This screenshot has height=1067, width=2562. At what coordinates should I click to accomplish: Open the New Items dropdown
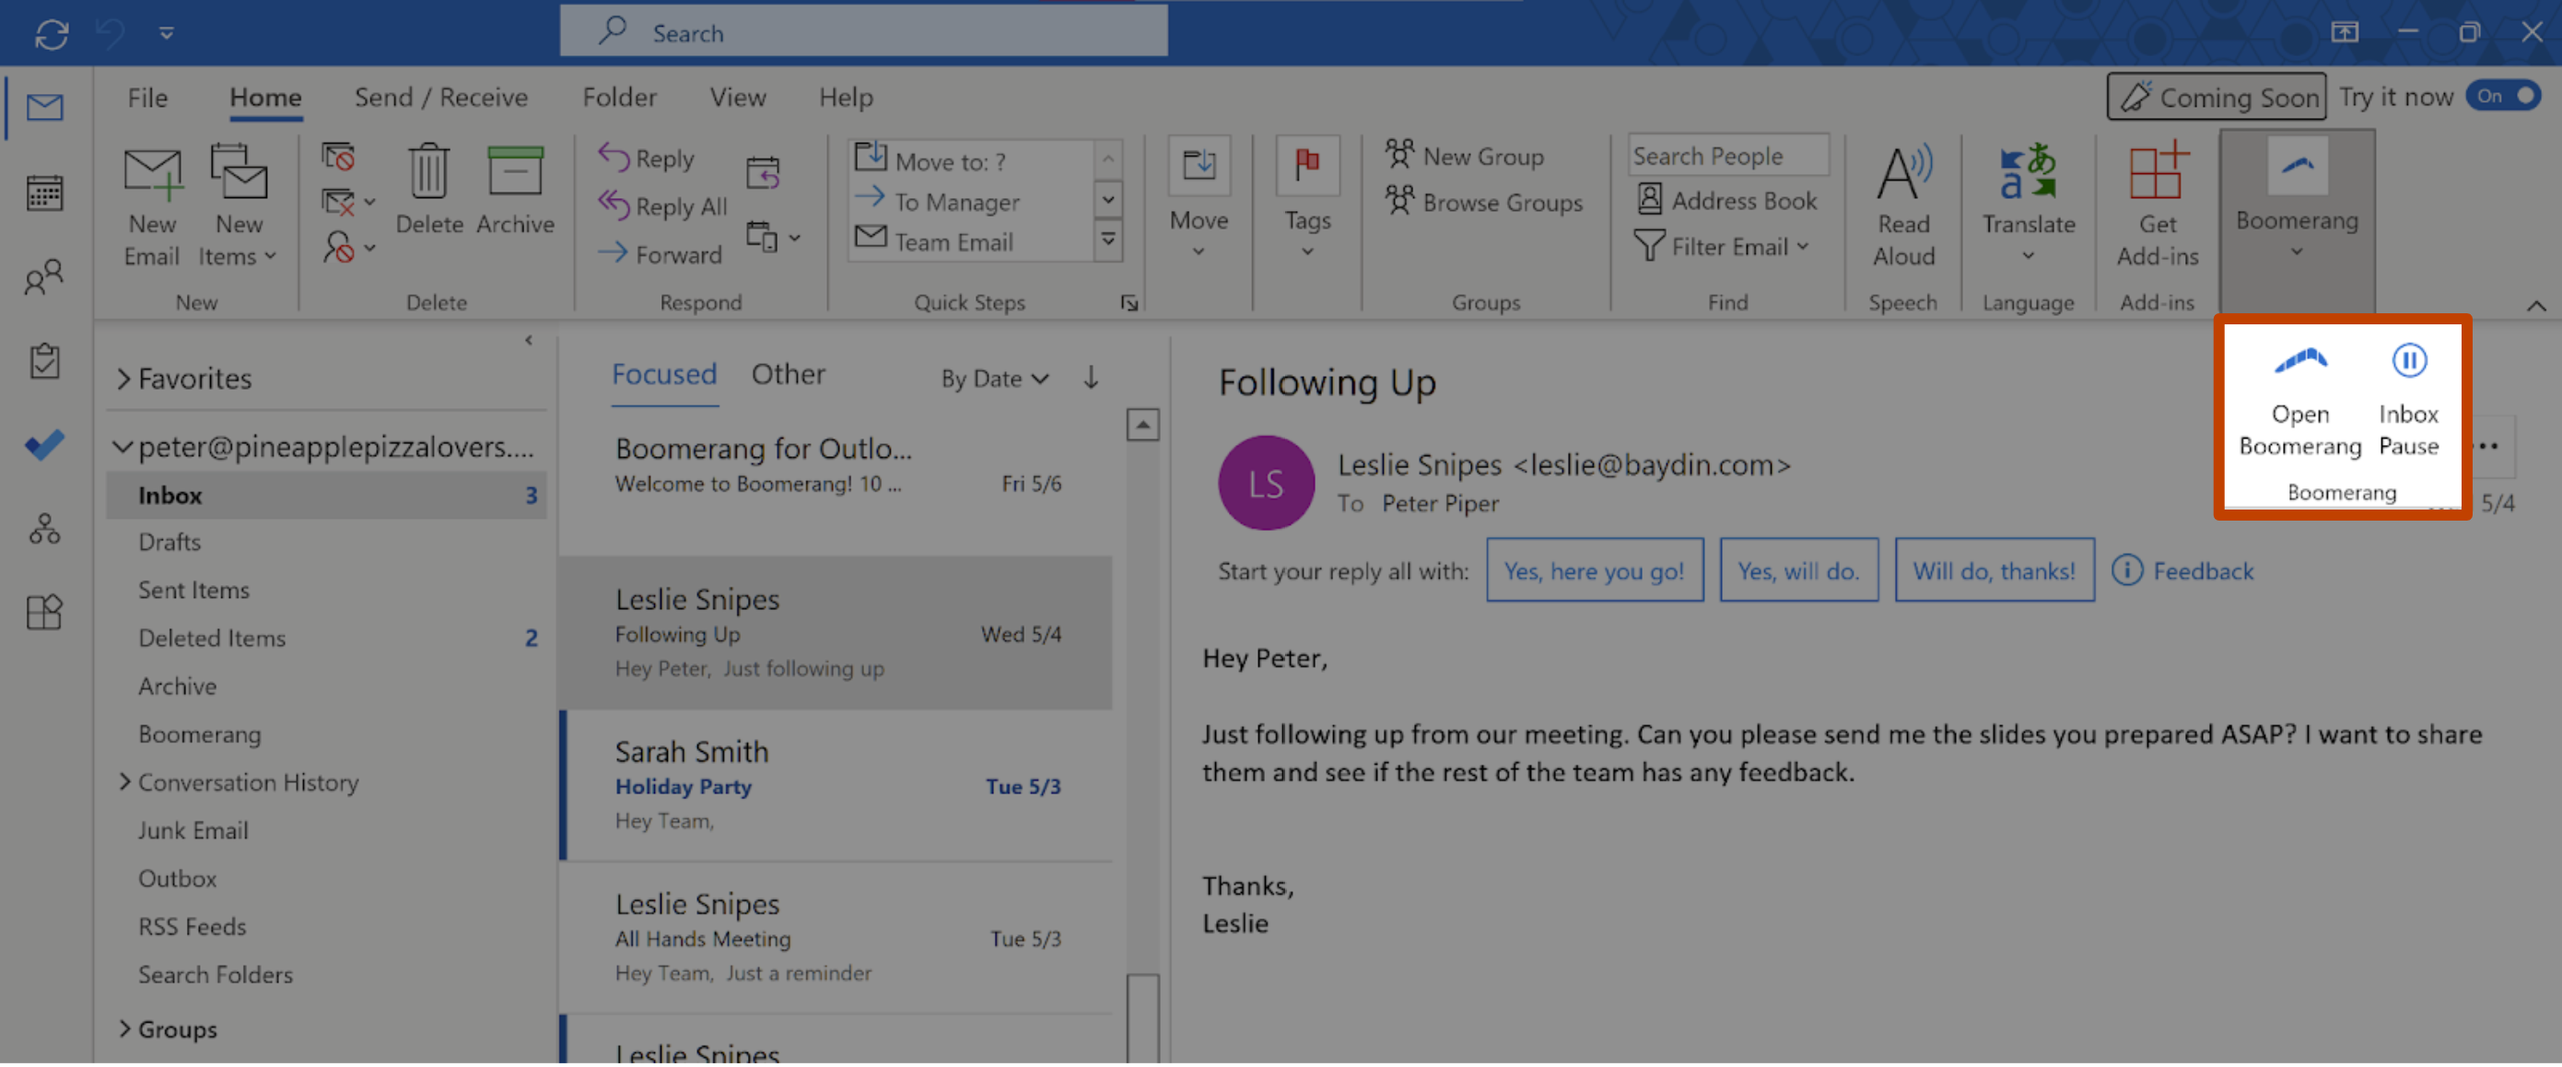[239, 205]
